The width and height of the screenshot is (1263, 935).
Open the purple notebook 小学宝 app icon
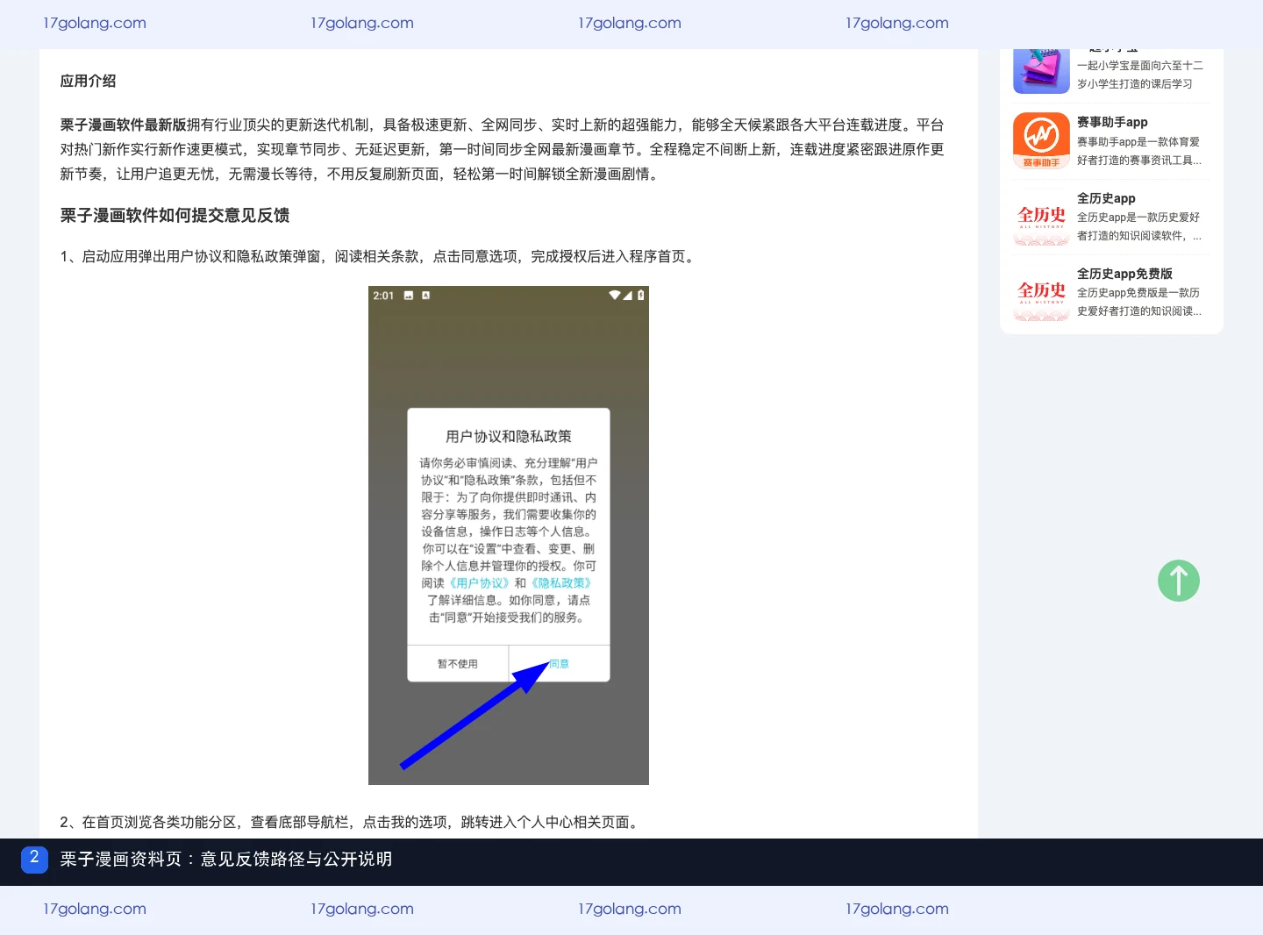[x=1041, y=70]
